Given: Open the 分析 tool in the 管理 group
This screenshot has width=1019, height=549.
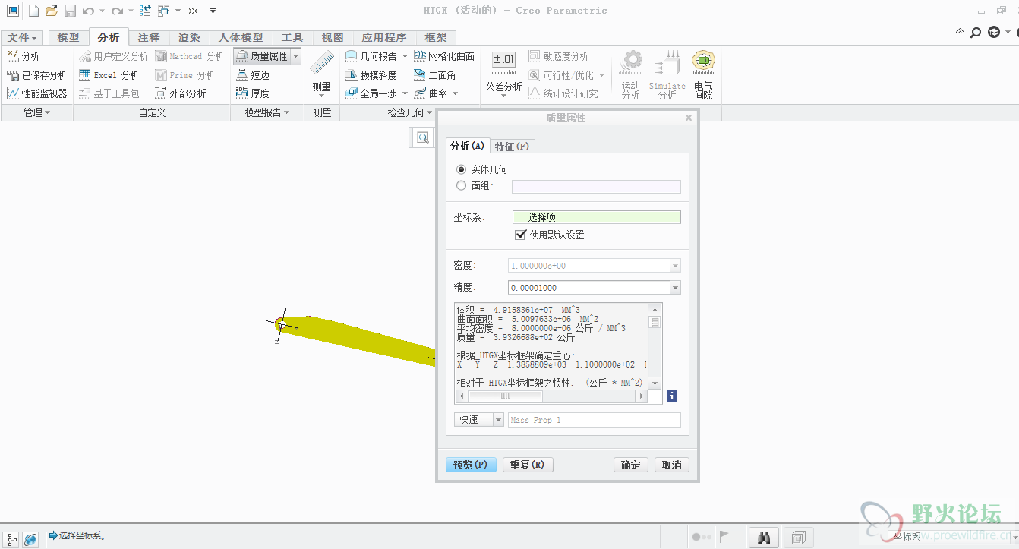Looking at the screenshot, I should point(24,56).
